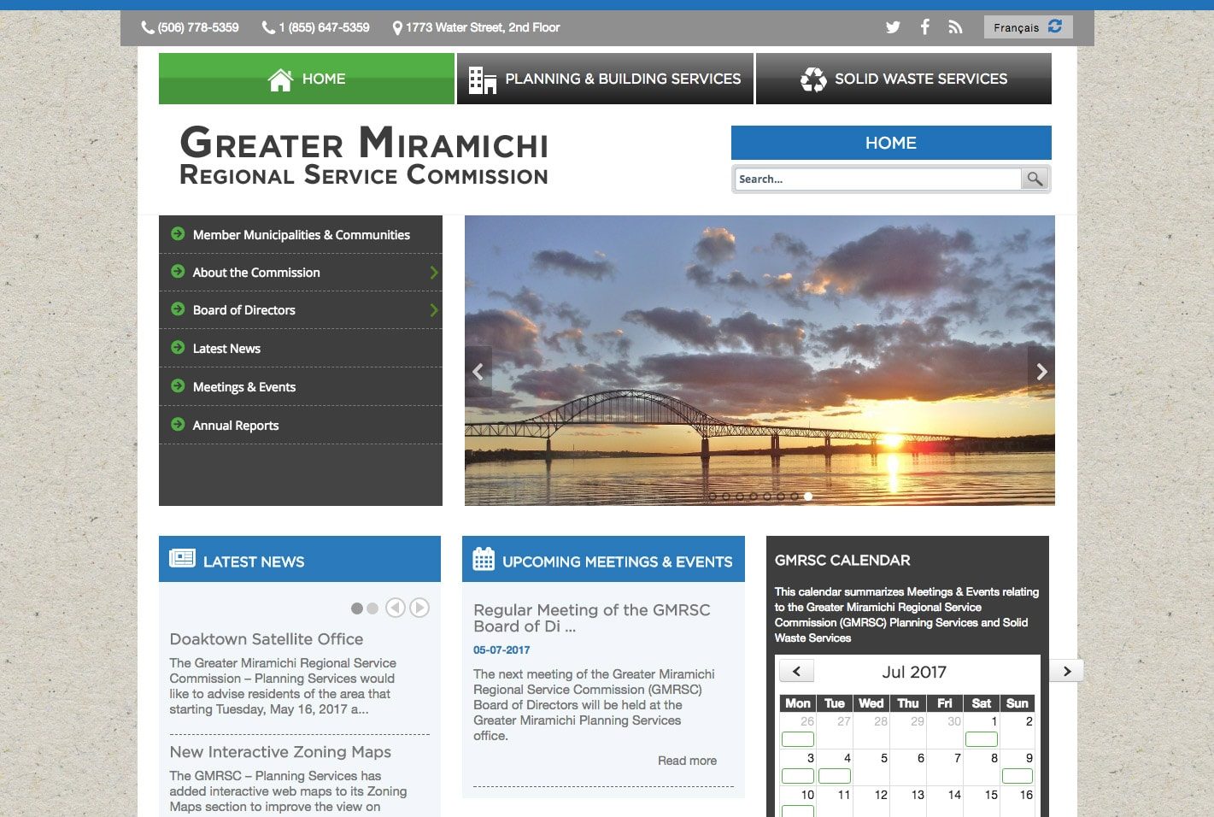1214x817 pixels.
Task: Open Member Municipalities & Communities menu item
Action: (x=301, y=235)
